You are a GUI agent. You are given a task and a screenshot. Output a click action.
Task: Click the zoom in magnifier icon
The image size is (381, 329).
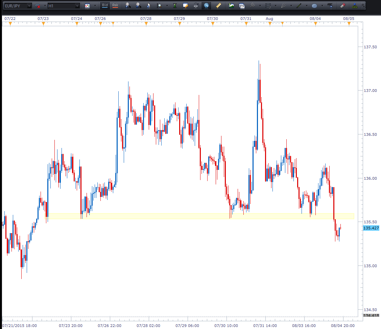click(128, 6)
